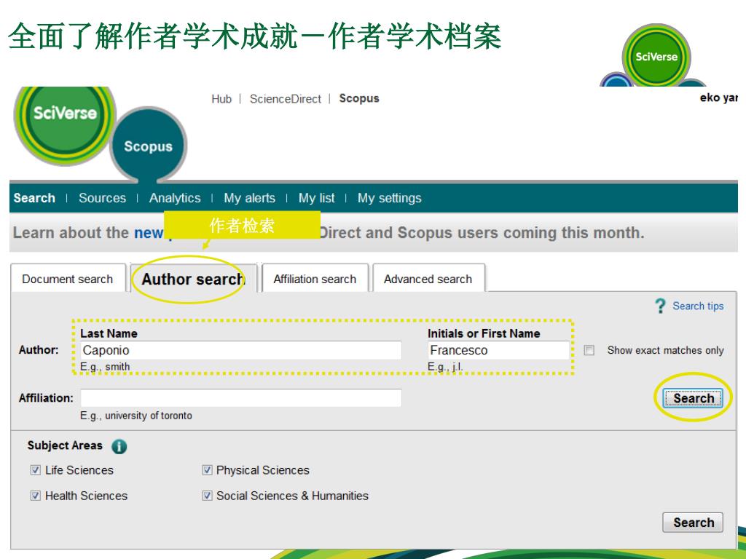
Task: Enable Show exact matches only
Action: click(589, 350)
